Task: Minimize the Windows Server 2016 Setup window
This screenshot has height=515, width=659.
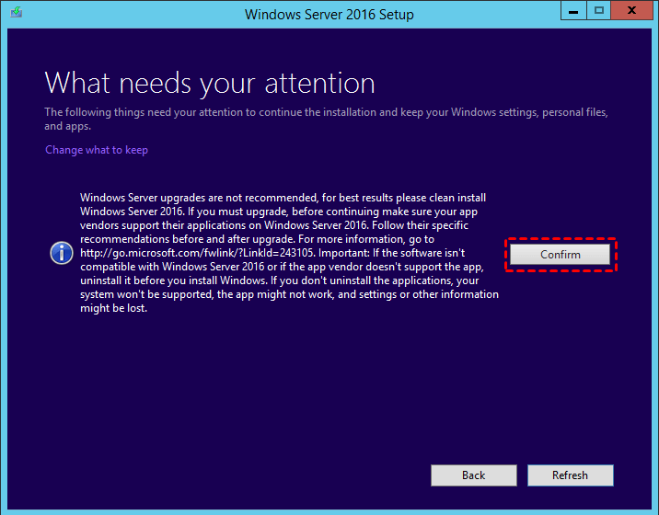Action: pos(573,13)
